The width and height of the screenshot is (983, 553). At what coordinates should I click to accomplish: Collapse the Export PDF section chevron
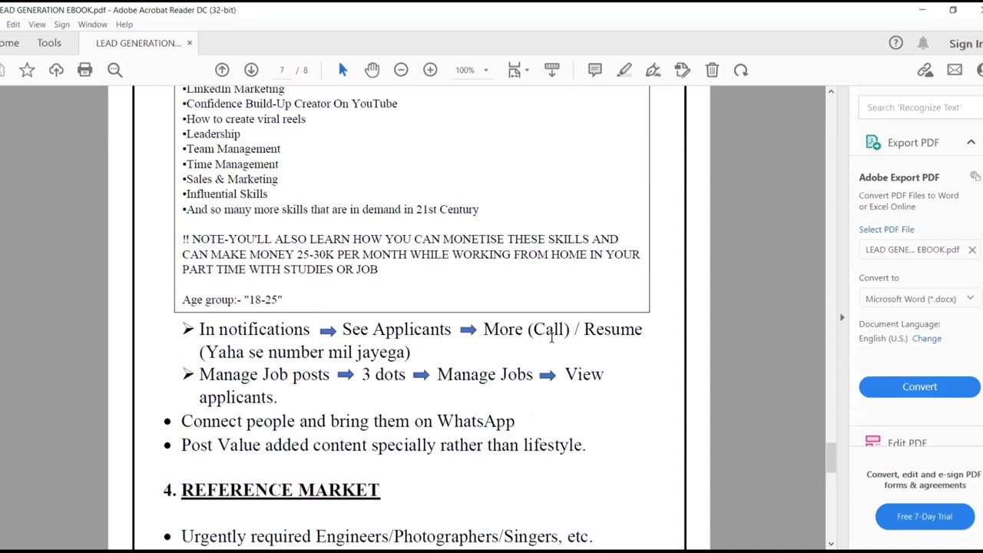click(x=971, y=142)
